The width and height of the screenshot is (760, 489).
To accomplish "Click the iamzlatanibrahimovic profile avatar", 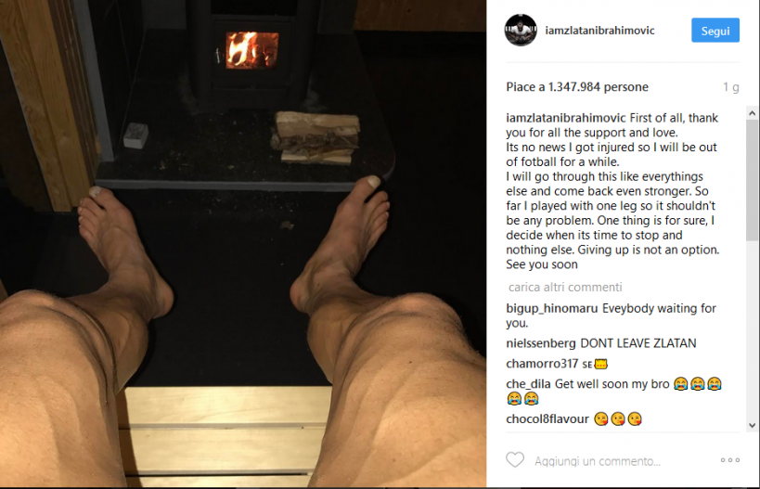I will point(521,30).
